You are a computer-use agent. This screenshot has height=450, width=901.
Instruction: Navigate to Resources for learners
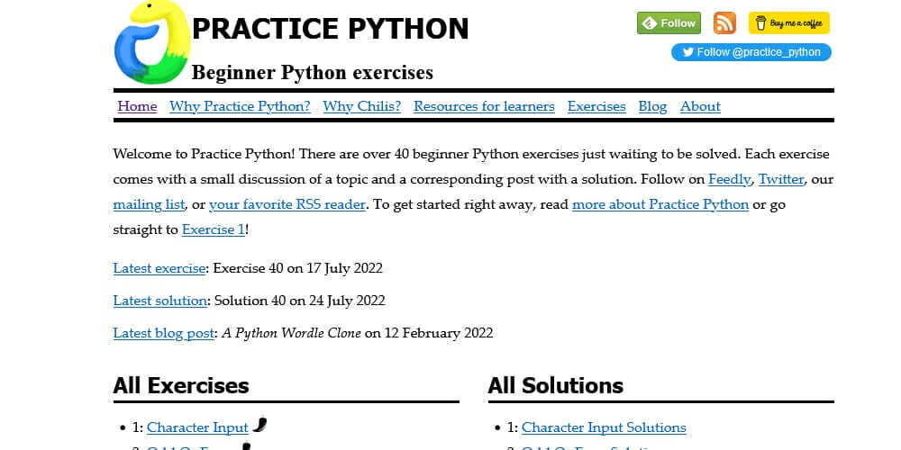484,106
